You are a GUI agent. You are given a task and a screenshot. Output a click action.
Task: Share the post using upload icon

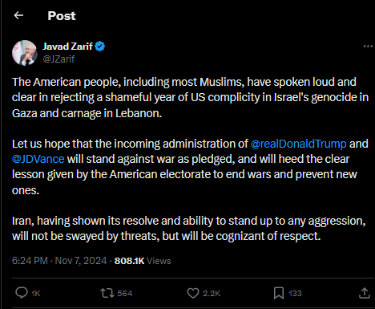click(x=365, y=293)
